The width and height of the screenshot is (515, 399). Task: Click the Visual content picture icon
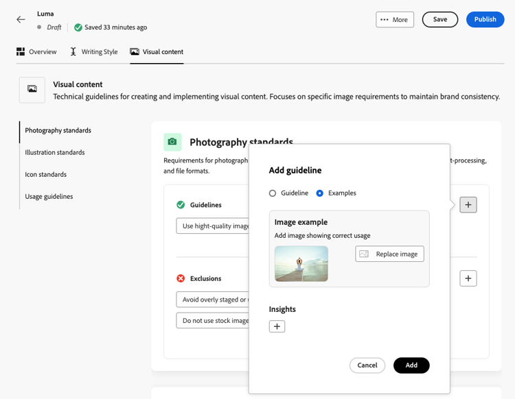point(32,89)
